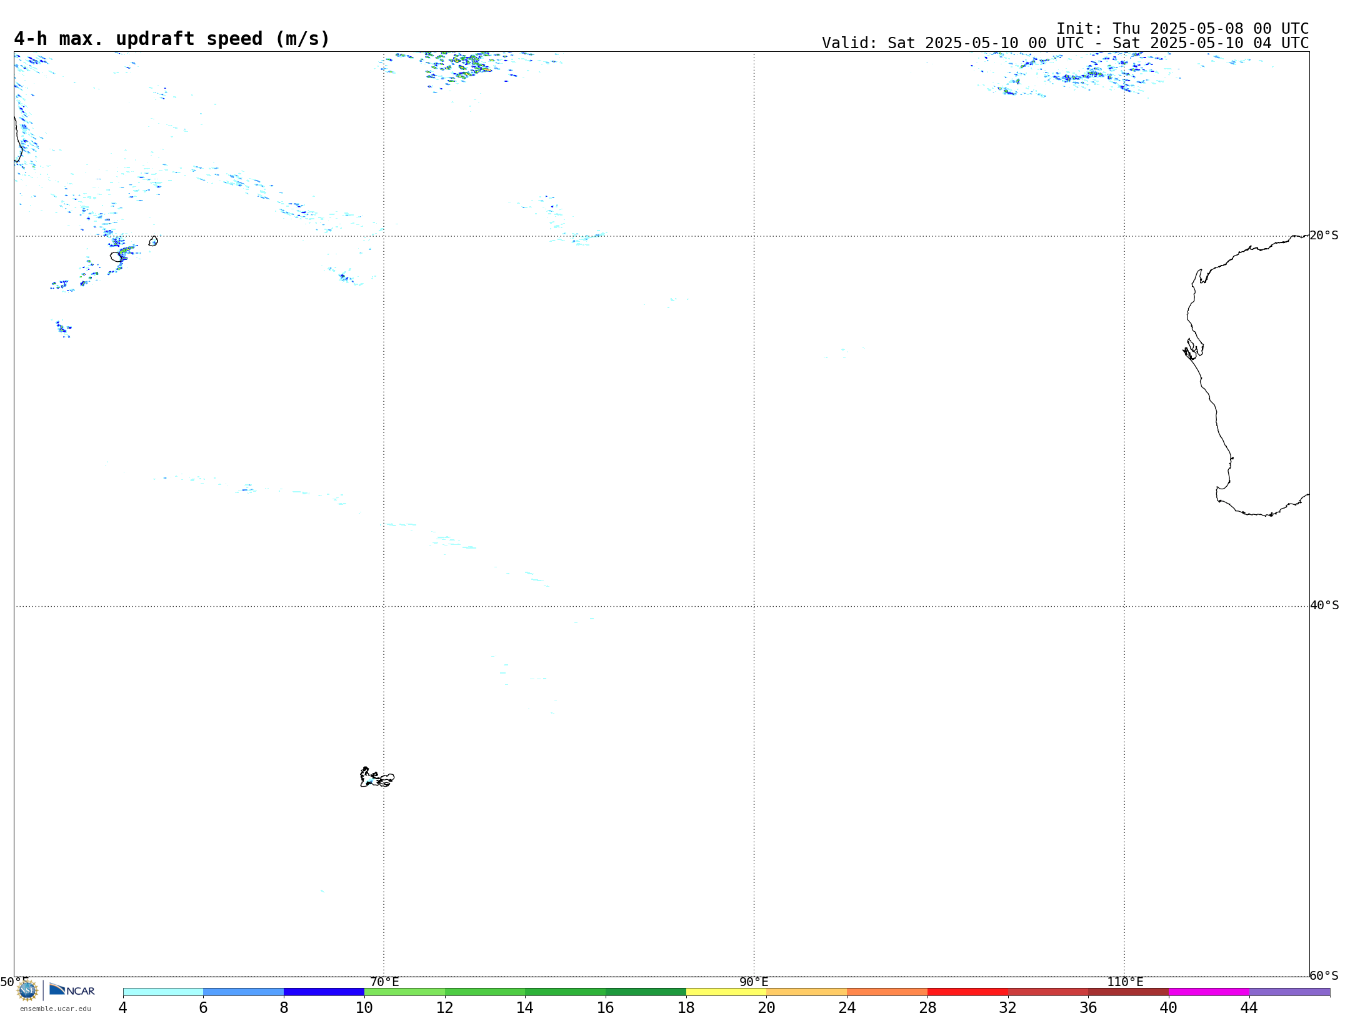Click the colorbar tick label 4
The width and height of the screenshot is (1350, 1016).
pyautogui.click(x=123, y=1008)
